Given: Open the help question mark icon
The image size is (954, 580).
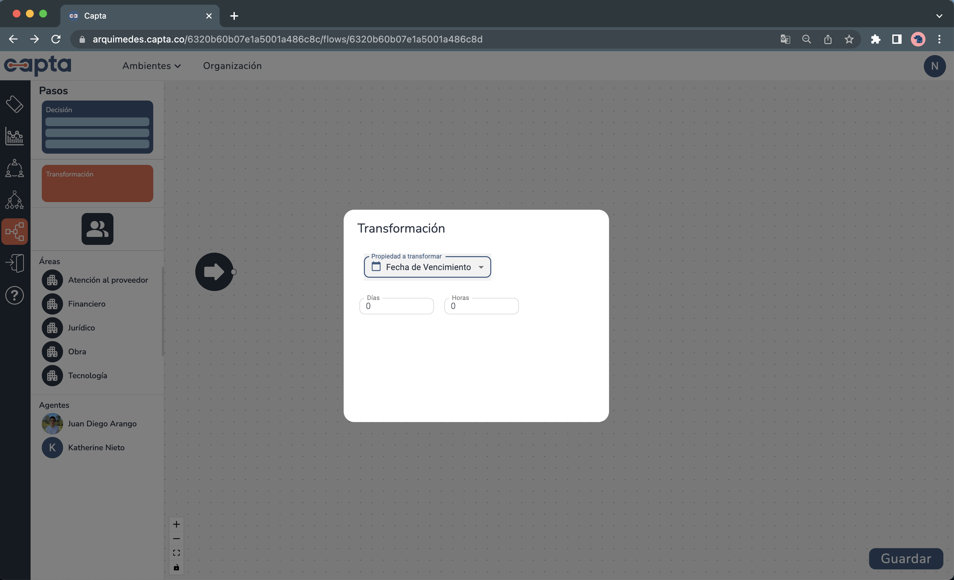Looking at the screenshot, I should pyautogui.click(x=14, y=295).
